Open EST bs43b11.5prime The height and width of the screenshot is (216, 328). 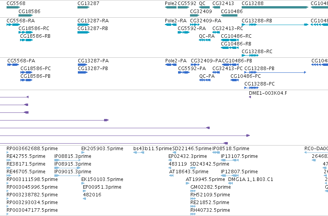[x=153, y=149]
